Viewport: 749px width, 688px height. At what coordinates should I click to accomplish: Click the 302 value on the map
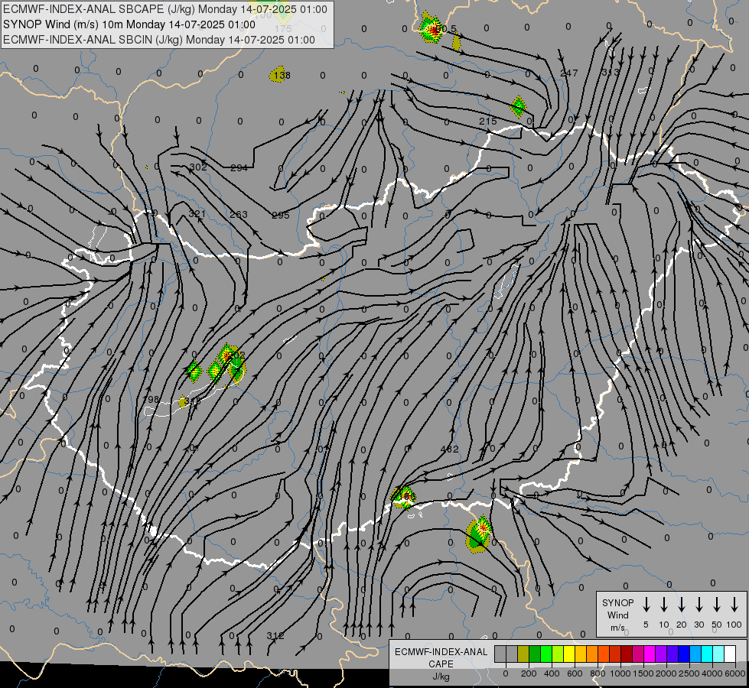pyautogui.click(x=198, y=167)
